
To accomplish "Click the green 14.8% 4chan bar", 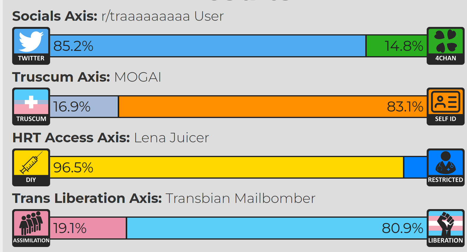I will tap(397, 46).
